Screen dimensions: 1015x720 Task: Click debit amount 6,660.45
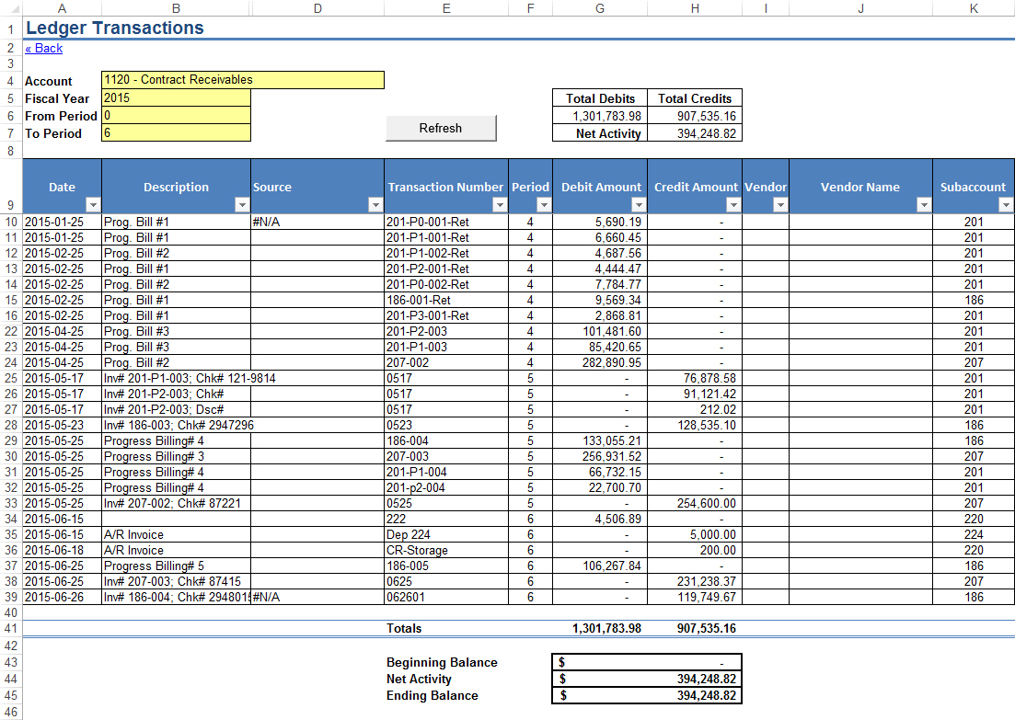click(600, 237)
